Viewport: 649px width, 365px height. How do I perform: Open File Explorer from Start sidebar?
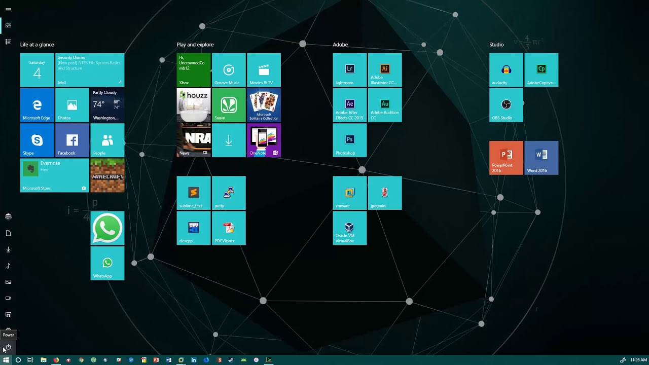point(8,314)
